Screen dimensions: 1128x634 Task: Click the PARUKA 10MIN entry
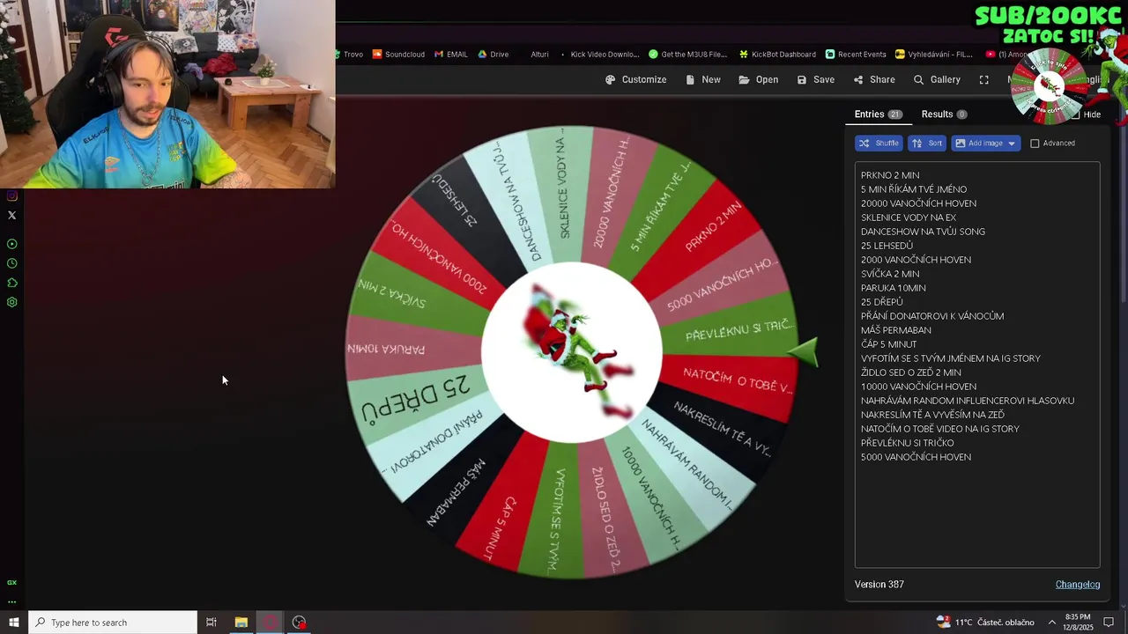point(894,288)
